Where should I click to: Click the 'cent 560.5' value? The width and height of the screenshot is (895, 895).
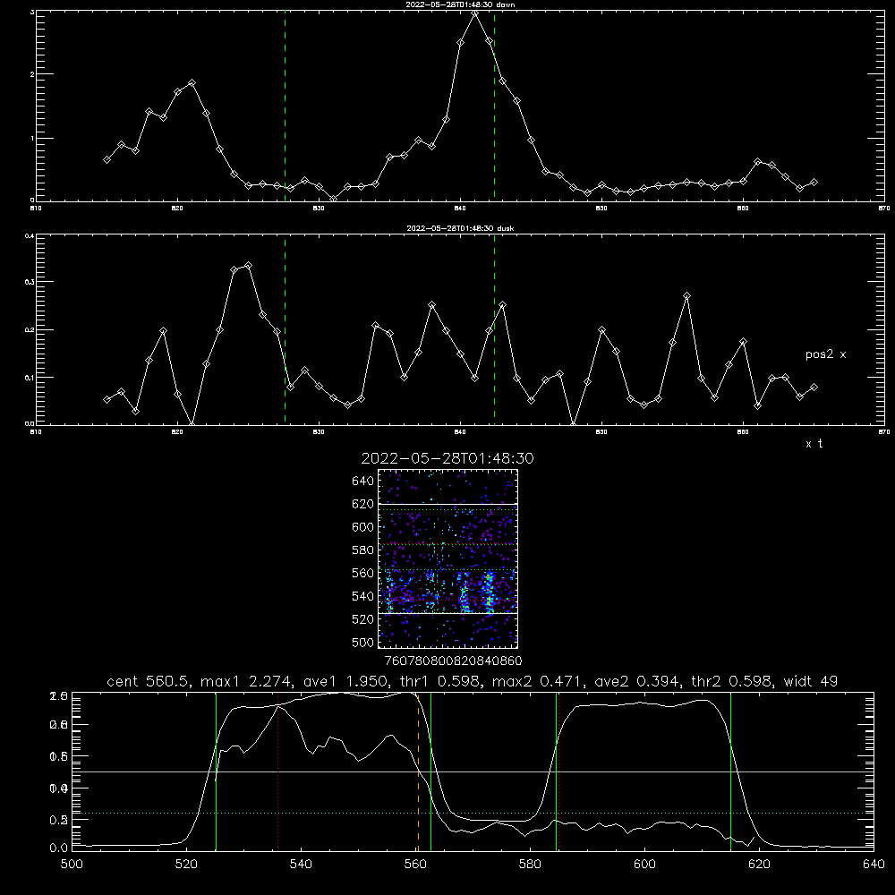point(149,681)
